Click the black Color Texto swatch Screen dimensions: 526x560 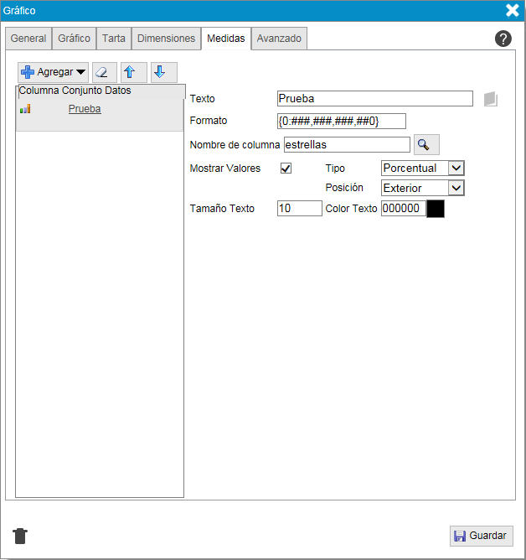click(x=436, y=209)
